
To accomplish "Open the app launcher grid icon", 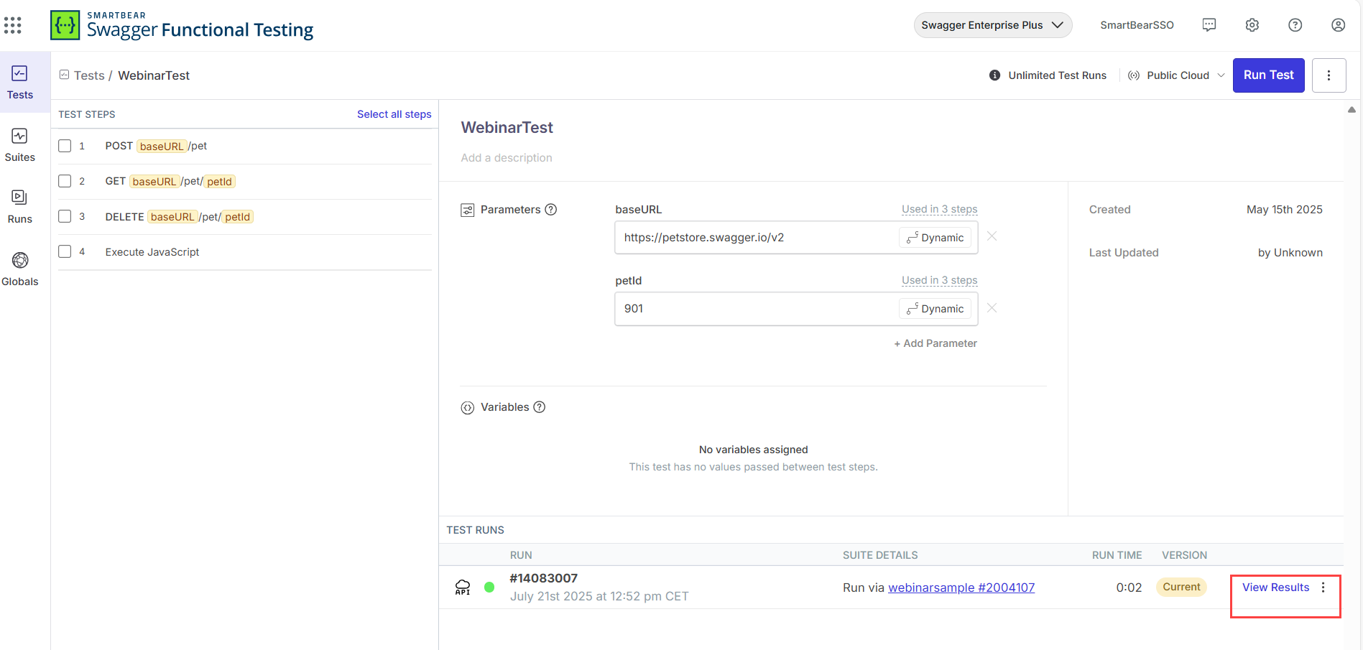I will 13,24.
